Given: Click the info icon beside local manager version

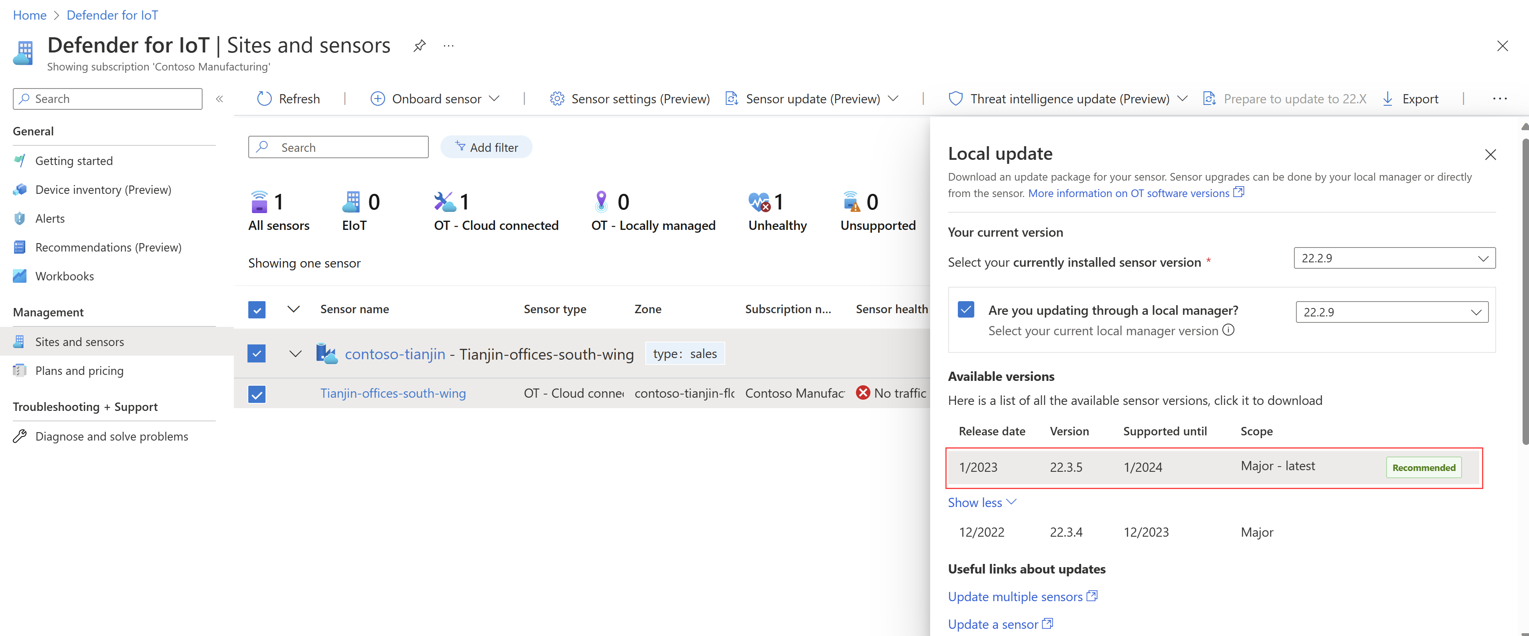Looking at the screenshot, I should coord(1229,330).
